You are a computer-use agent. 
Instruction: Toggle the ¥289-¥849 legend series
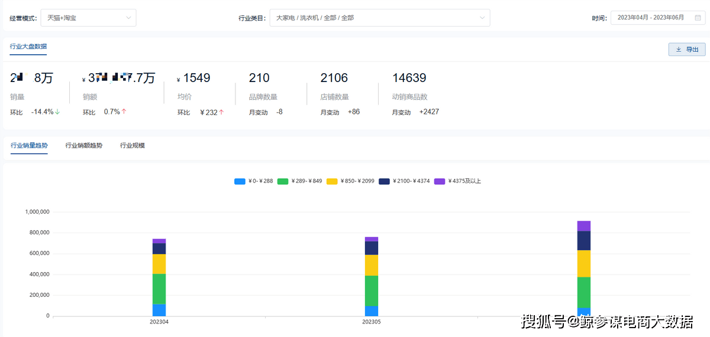[x=300, y=181]
